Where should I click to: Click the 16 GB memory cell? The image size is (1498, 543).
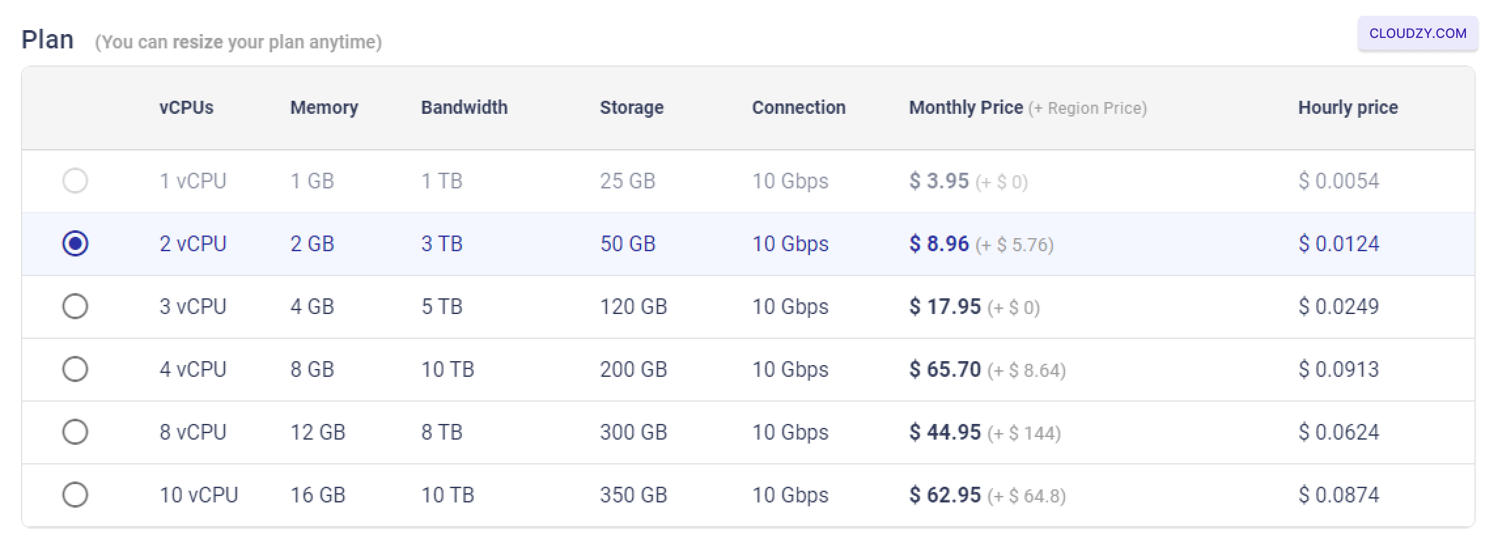pos(318,495)
